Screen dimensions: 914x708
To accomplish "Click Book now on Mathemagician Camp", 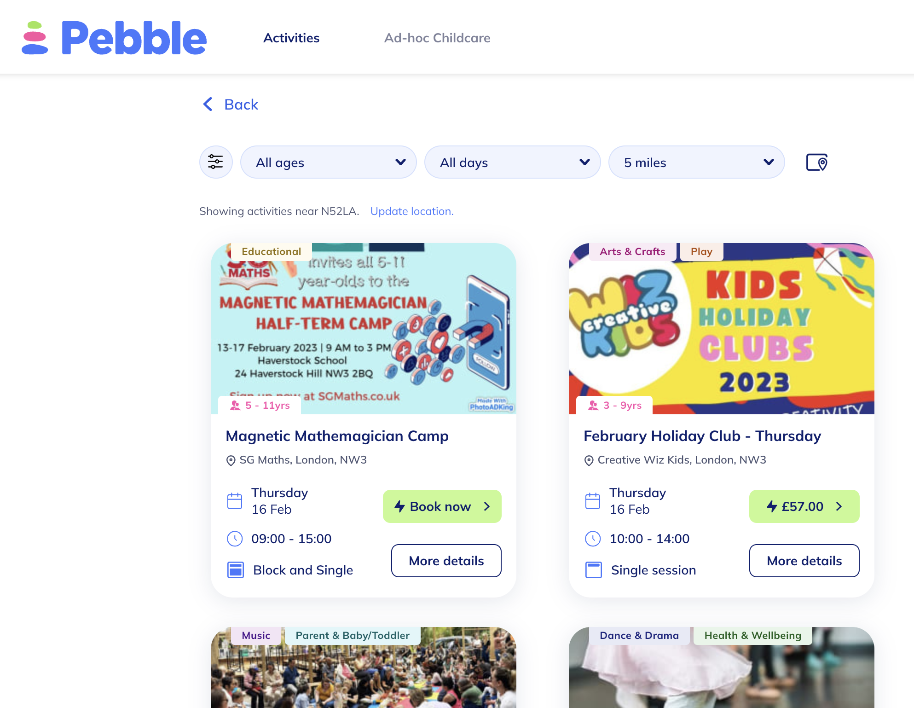I will click(x=442, y=506).
